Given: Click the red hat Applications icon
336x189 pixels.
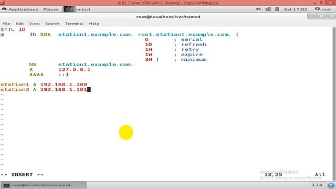Looking at the screenshot, I should (x=4, y=9).
